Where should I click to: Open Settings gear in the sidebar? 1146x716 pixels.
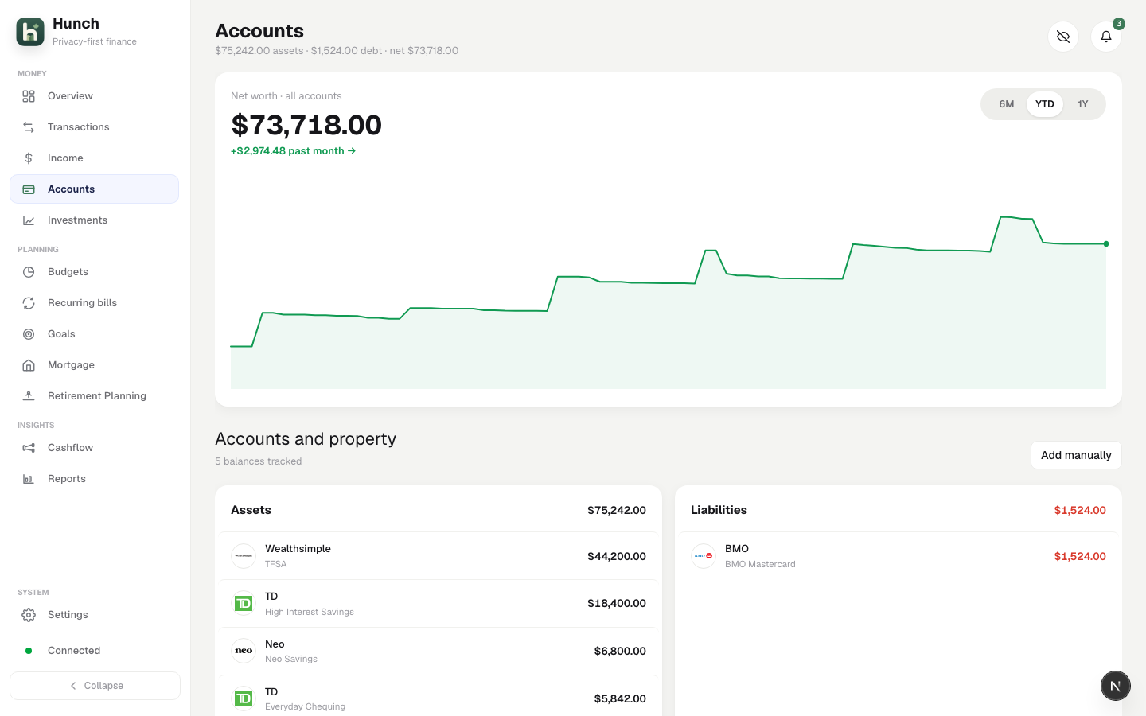click(x=29, y=615)
